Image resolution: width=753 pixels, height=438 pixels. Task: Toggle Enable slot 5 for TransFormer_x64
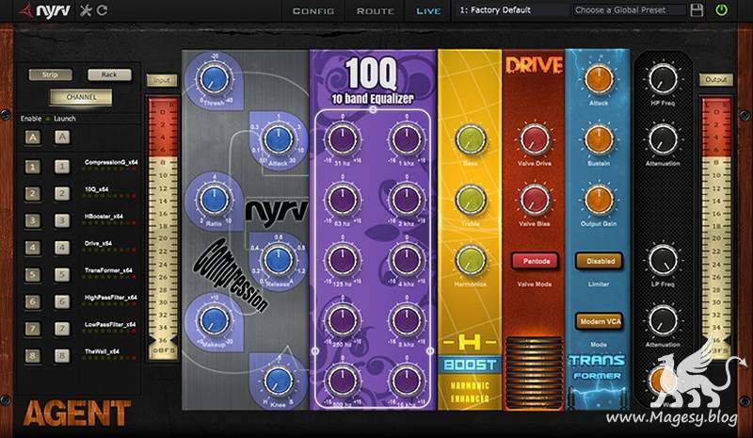33,274
